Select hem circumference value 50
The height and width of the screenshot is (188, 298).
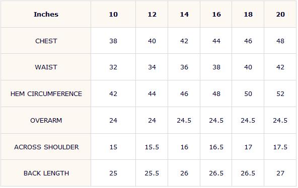[248, 93]
